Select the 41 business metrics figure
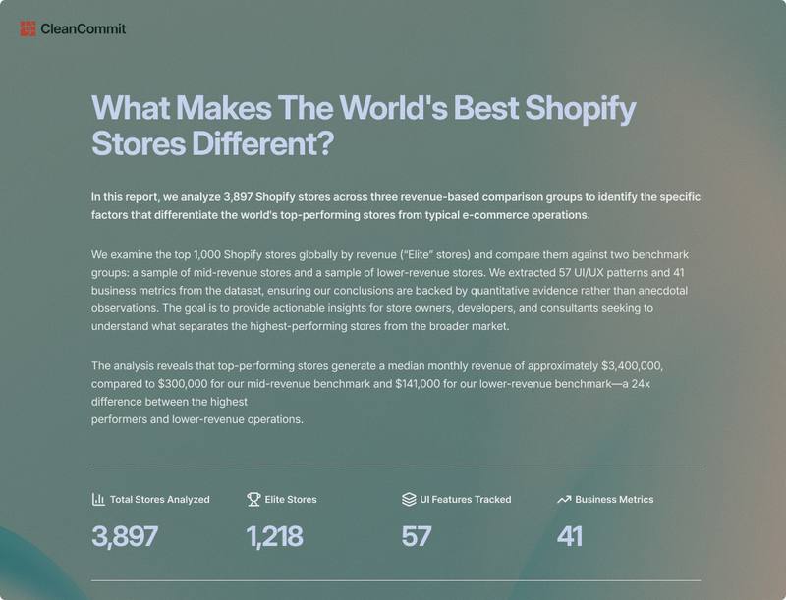Viewport: 786px width, 600px height. click(x=570, y=536)
